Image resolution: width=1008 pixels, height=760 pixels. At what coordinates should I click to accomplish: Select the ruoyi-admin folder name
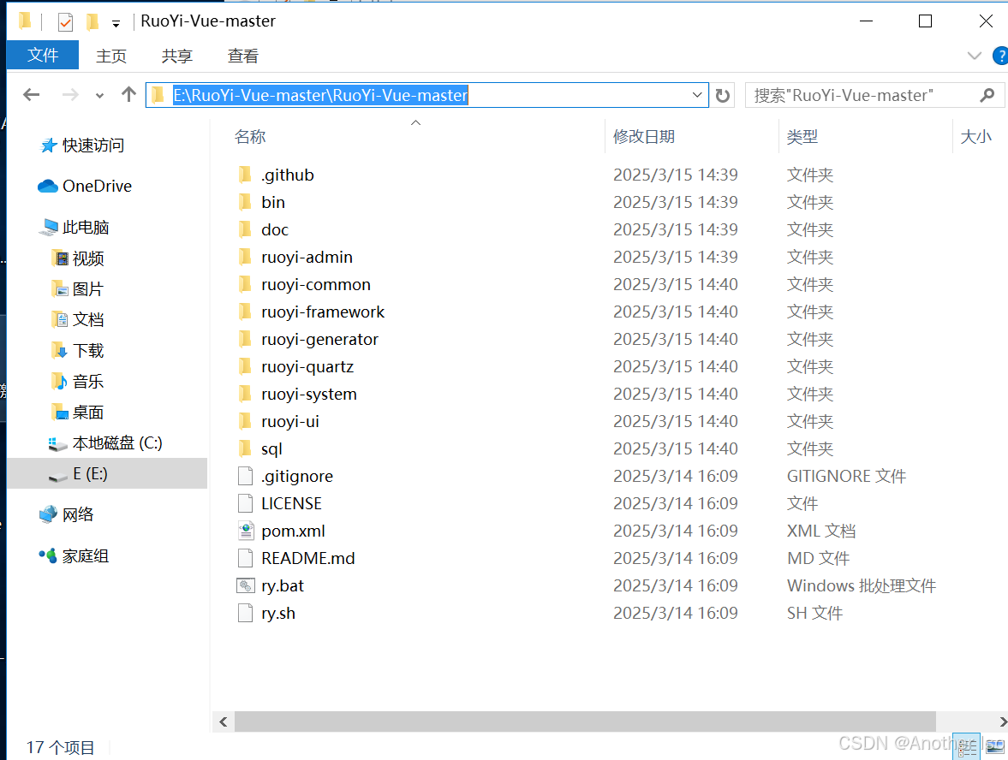307,257
